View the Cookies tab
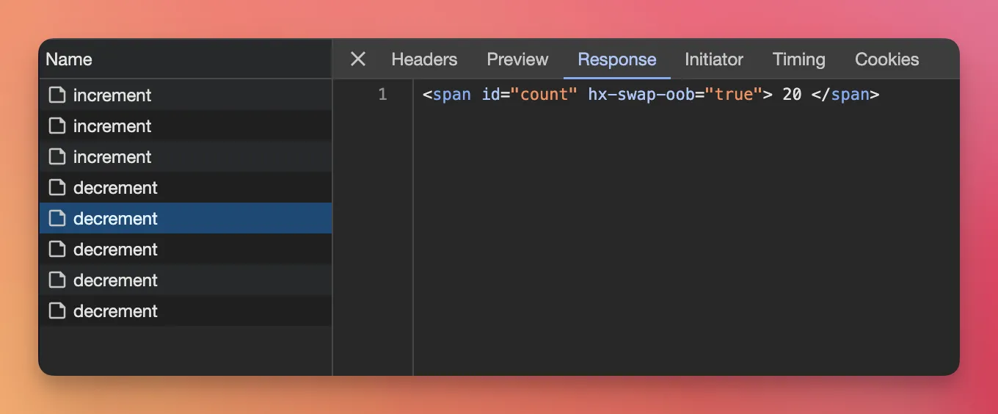 [x=886, y=59]
